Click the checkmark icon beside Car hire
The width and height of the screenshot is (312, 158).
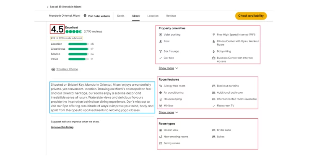pos(161,58)
